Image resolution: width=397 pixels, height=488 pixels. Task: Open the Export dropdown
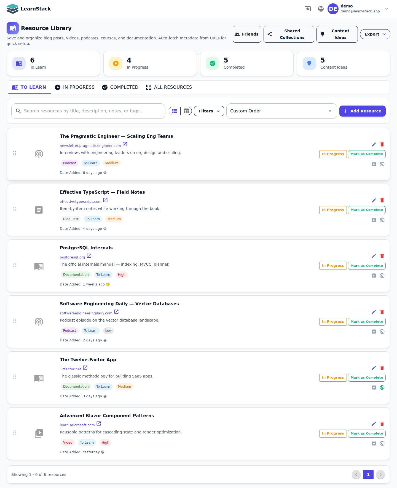375,34
